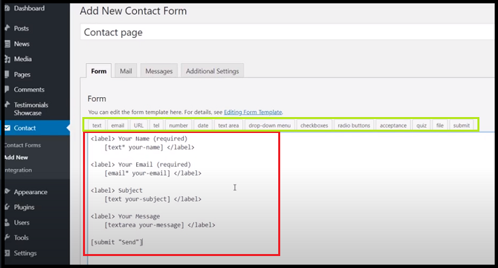The width and height of the screenshot is (498, 268).
Task: Add an acceptance tag to form
Action: click(x=393, y=125)
